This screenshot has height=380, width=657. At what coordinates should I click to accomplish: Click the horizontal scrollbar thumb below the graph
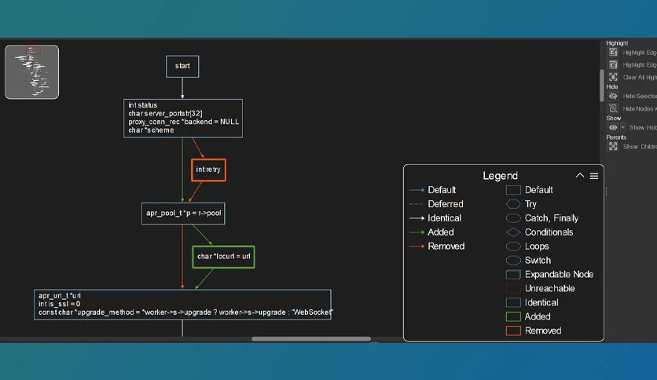pyautogui.click(x=311, y=339)
